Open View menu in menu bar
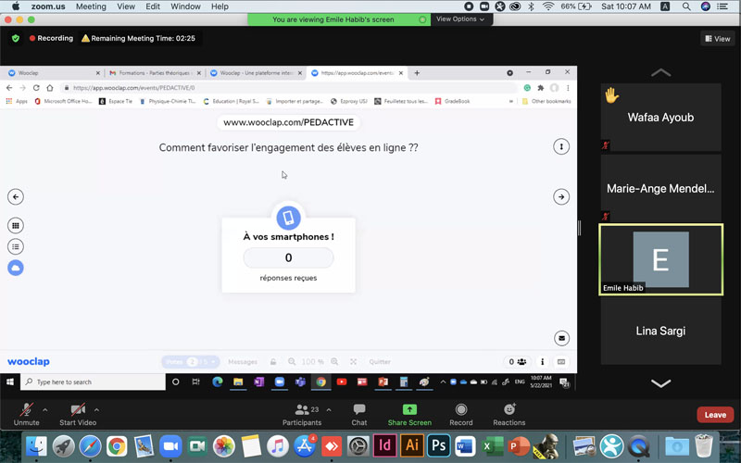 click(x=126, y=6)
